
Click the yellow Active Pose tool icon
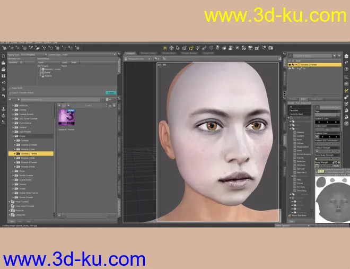(165, 48)
